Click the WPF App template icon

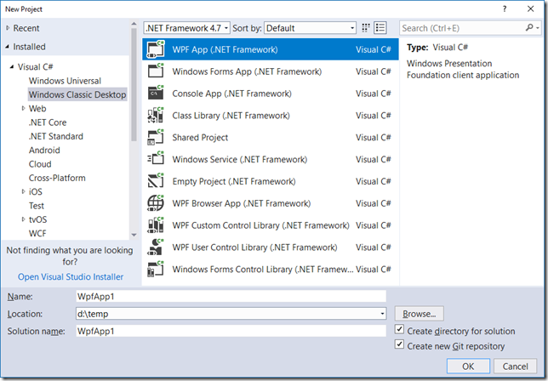click(x=156, y=49)
